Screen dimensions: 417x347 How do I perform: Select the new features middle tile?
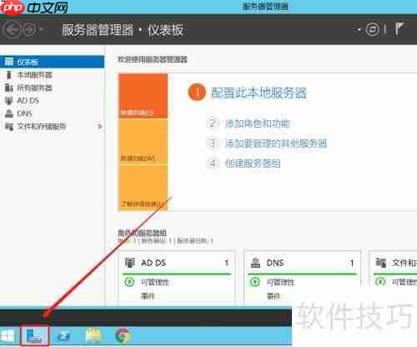click(143, 142)
